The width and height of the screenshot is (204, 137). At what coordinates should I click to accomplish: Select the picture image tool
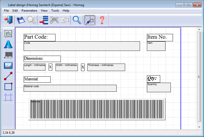tap(8, 65)
